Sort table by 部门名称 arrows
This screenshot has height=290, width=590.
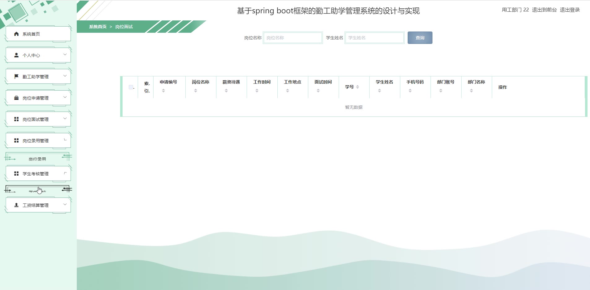click(471, 91)
